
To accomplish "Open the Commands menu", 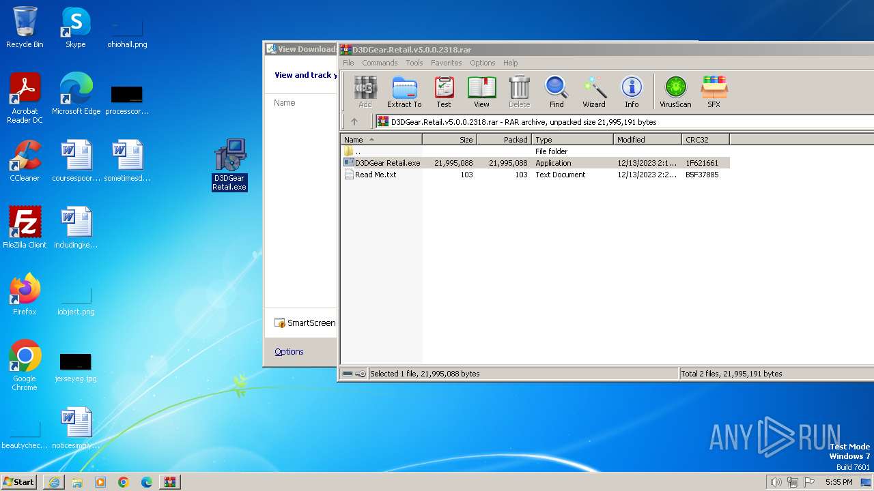I will point(380,63).
